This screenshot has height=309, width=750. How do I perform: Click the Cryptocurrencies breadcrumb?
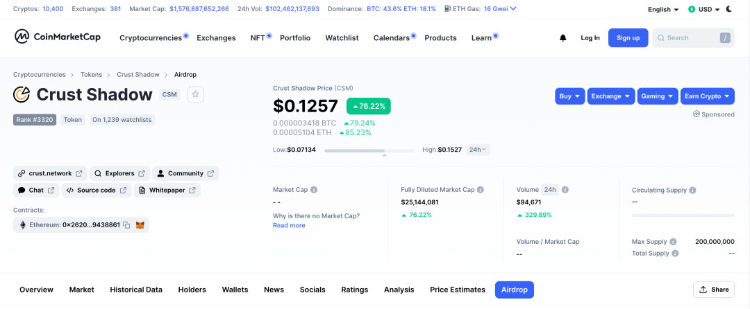(40, 74)
